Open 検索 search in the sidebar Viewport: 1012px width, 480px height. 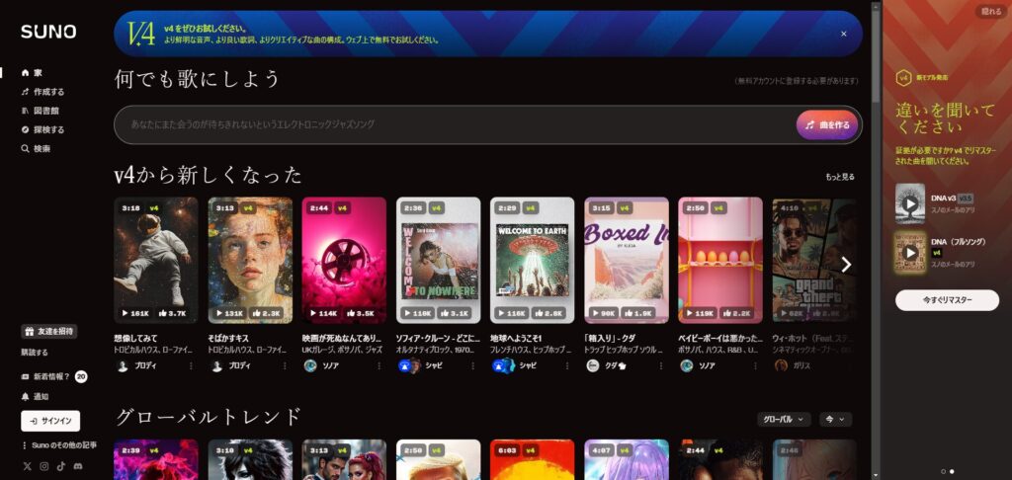point(36,148)
